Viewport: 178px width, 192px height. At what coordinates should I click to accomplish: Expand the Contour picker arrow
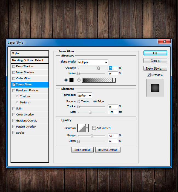coord(87,128)
